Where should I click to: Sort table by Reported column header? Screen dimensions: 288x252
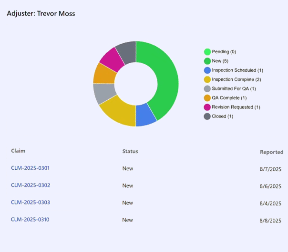click(x=271, y=152)
